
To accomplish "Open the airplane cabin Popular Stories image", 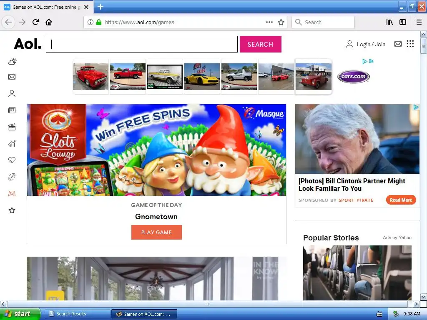I will pos(357,272).
